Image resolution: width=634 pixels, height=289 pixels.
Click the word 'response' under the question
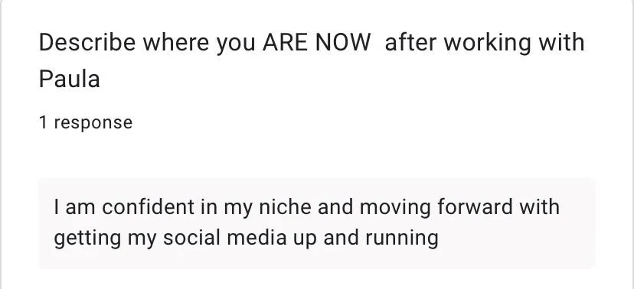pos(93,123)
